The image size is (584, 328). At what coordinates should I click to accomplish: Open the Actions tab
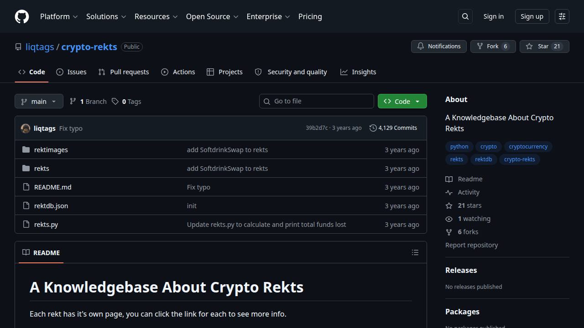click(178, 72)
